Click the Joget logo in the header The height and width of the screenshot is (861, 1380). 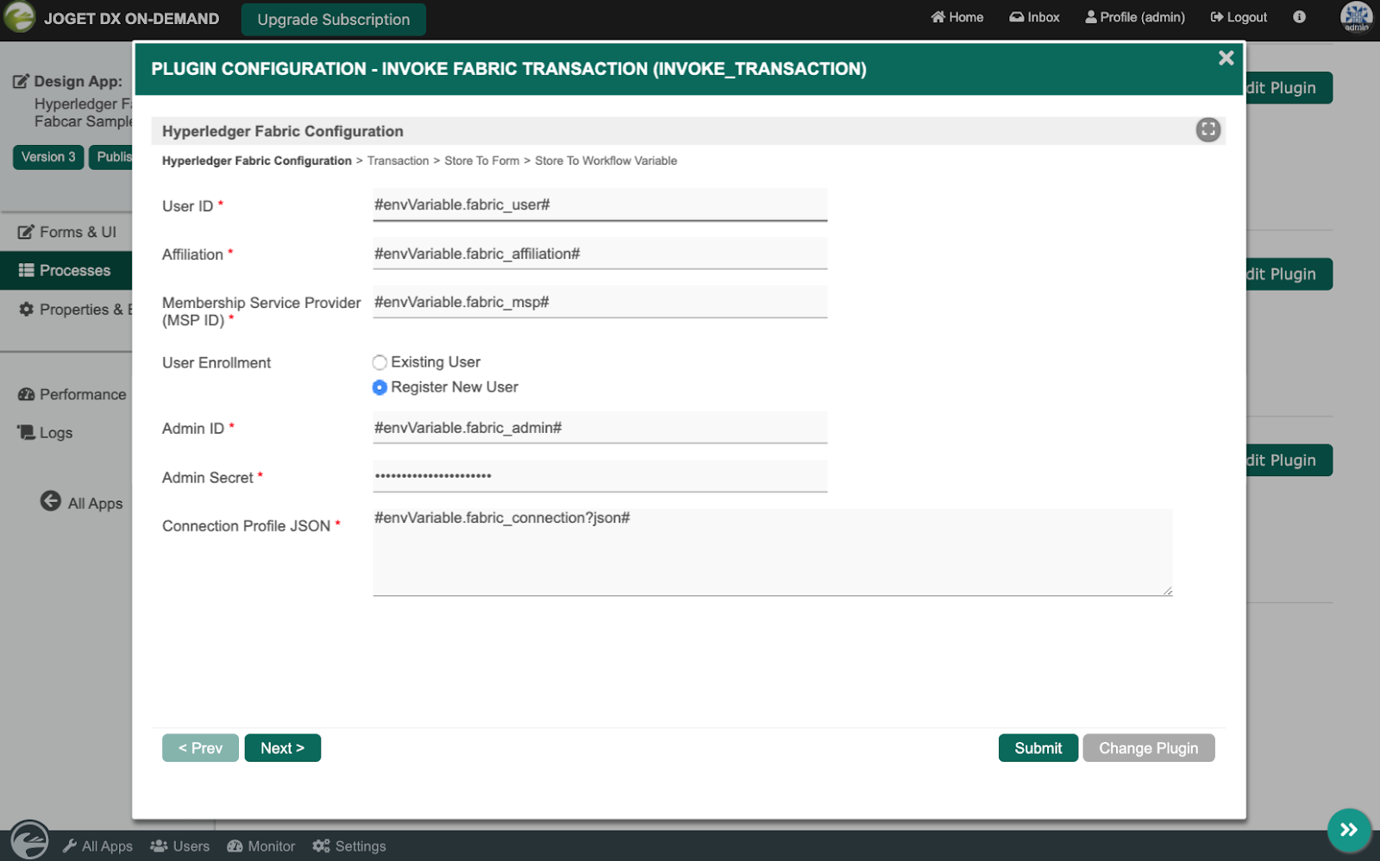click(20, 17)
